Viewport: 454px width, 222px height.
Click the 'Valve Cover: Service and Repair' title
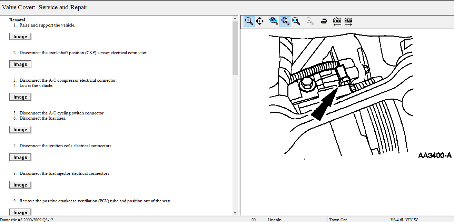click(45, 7)
